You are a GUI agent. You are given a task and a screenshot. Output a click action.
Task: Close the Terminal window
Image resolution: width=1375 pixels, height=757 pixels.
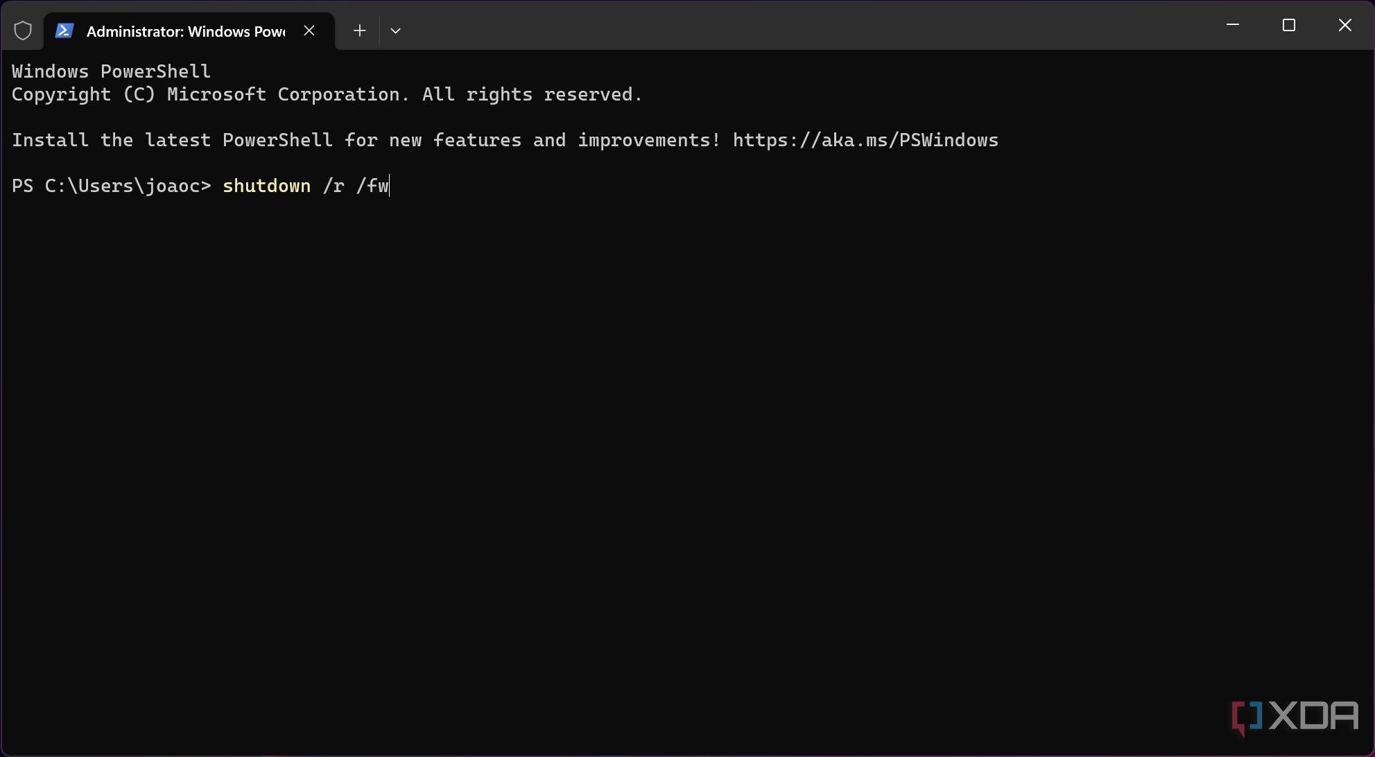pos(1345,25)
